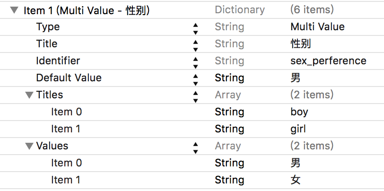Open type stepper for Default Value row
The width and height of the screenshot is (384, 191).
pyautogui.click(x=196, y=78)
